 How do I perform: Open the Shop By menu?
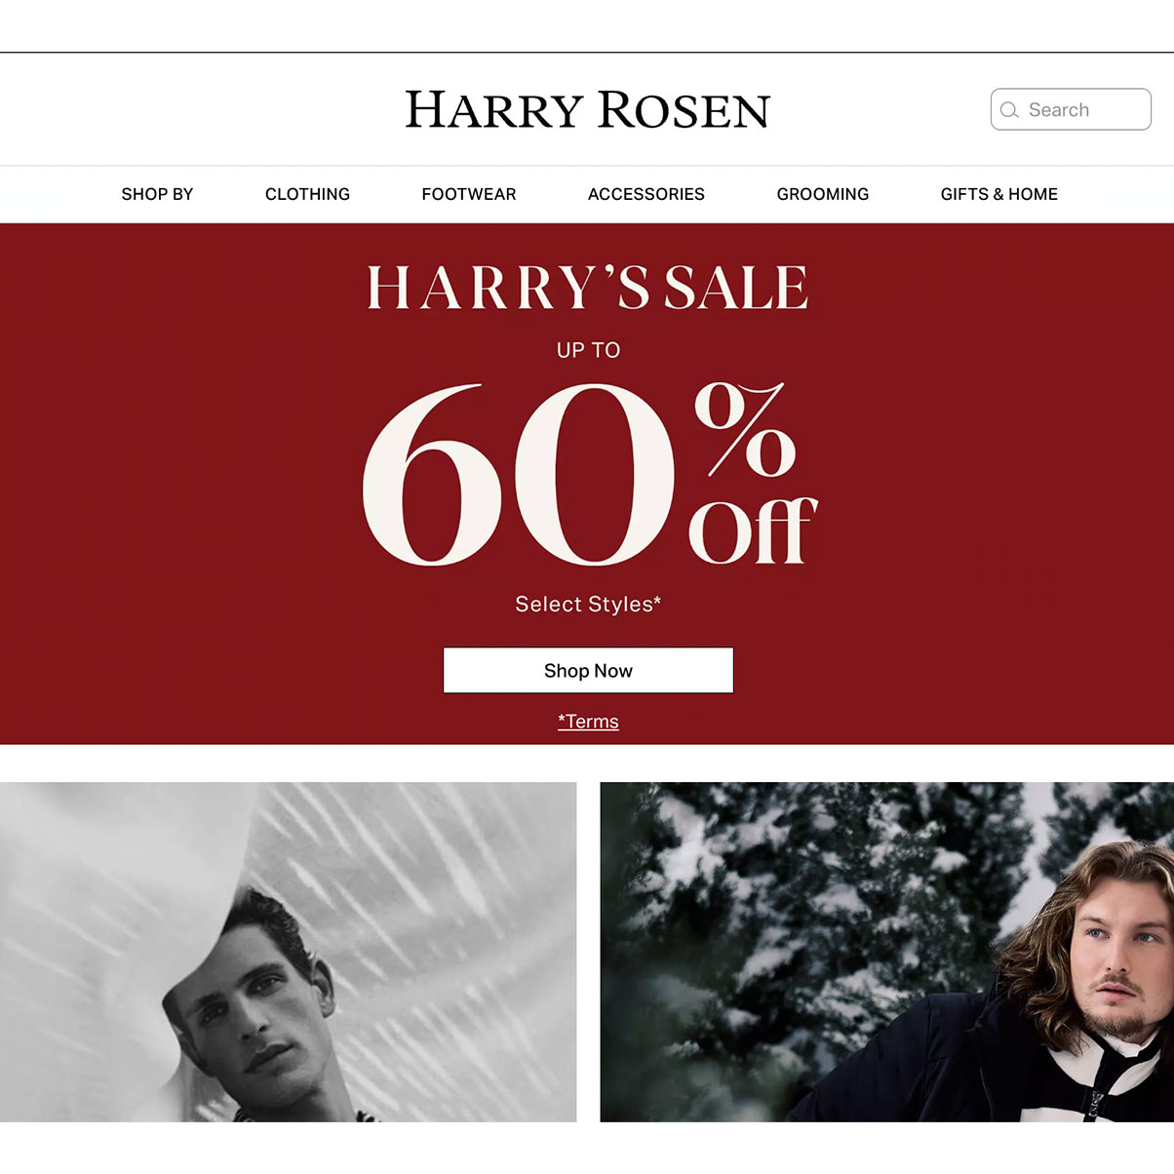pos(157,194)
